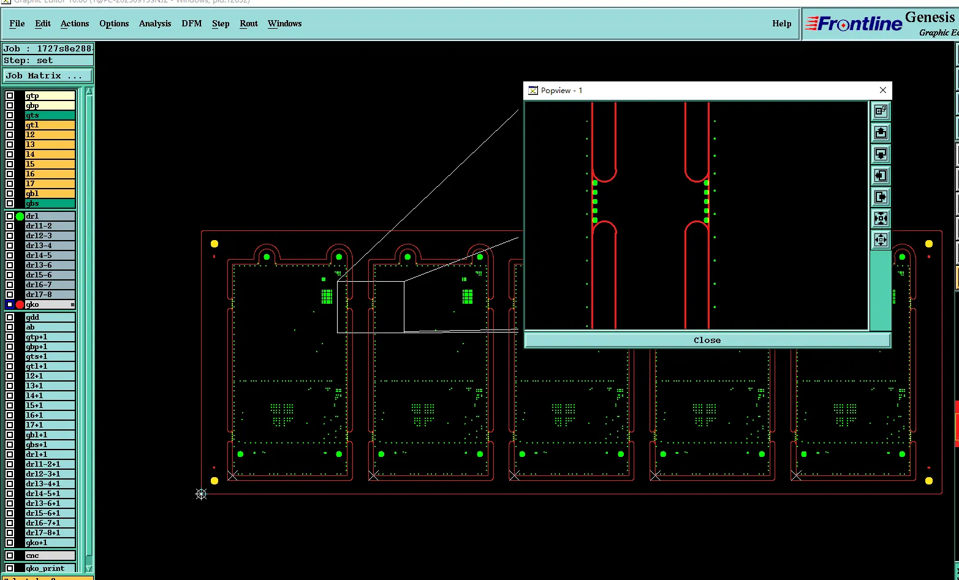Select the drl6-7+1 layer name
Image resolution: width=959 pixels, height=580 pixels.
[50, 523]
